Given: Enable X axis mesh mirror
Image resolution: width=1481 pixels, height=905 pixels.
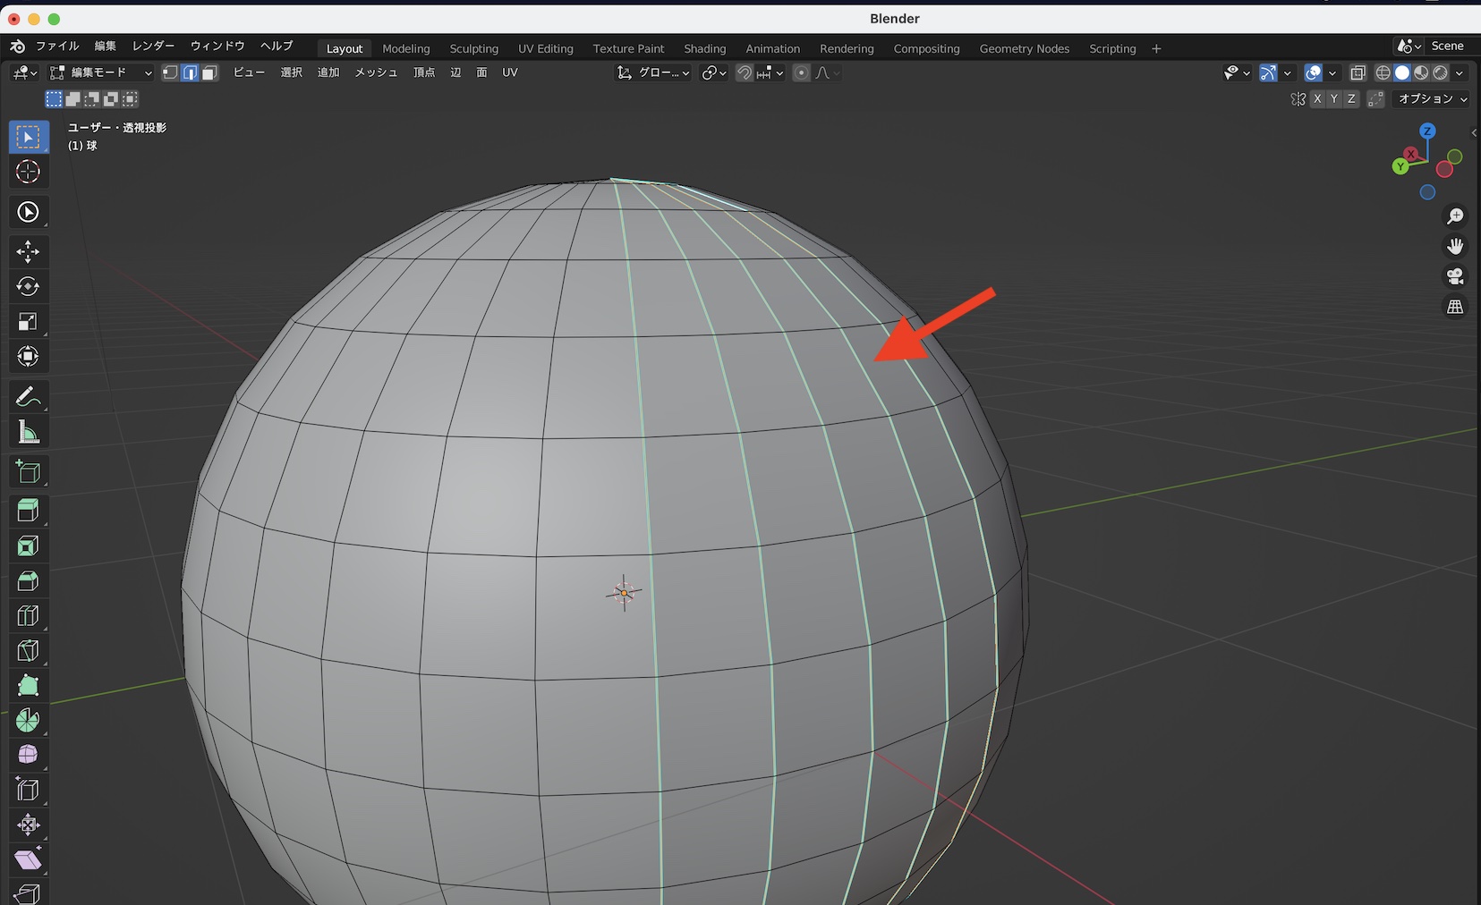Looking at the screenshot, I should click(1317, 99).
